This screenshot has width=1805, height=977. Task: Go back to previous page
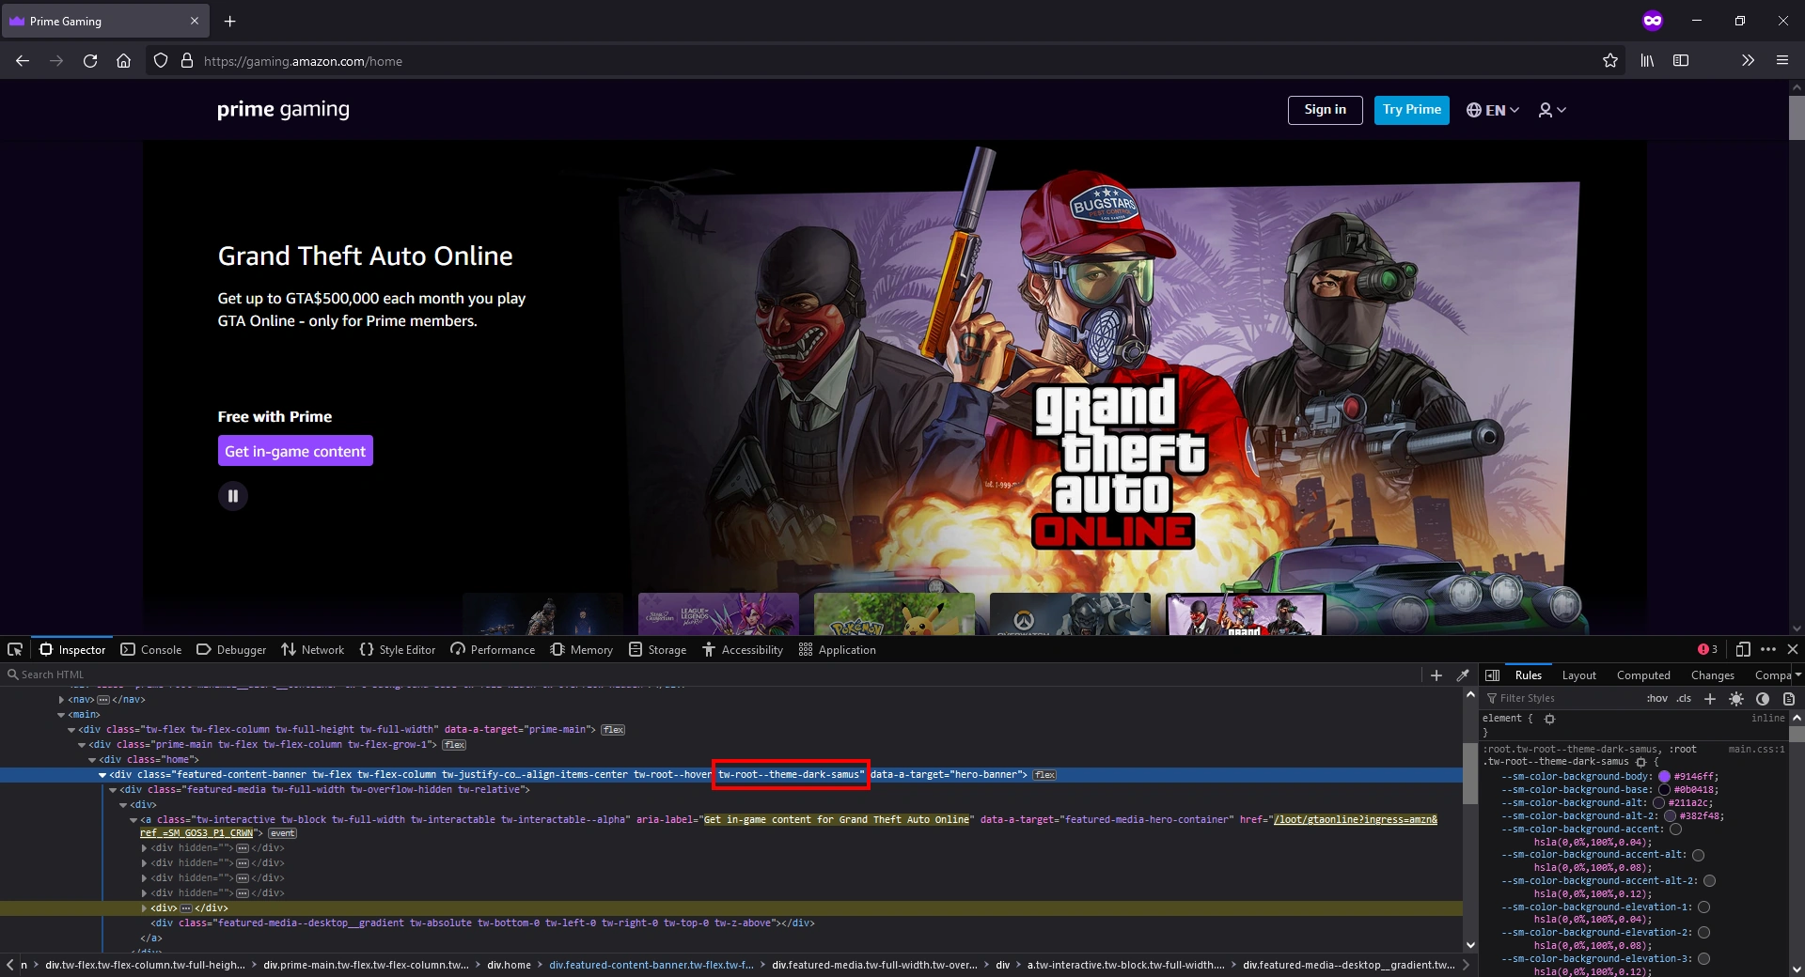pos(23,61)
